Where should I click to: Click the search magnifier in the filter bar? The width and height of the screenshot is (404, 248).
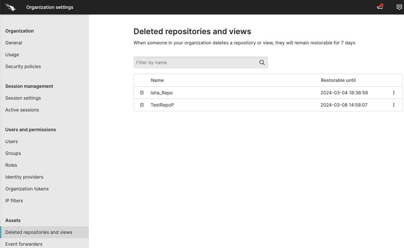point(262,62)
